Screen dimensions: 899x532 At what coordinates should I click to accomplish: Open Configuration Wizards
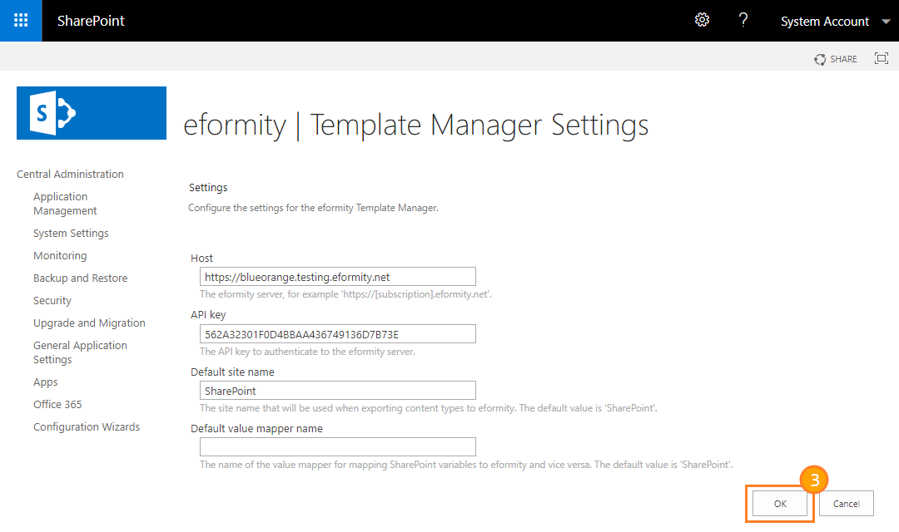pyautogui.click(x=86, y=426)
